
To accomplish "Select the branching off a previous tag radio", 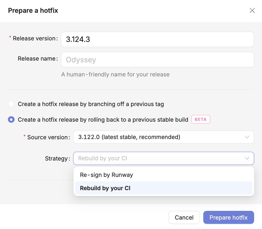I will tap(11, 104).
